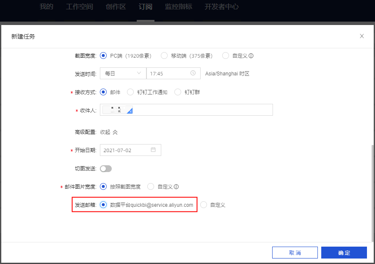Close the 新建任务 dialog
This screenshot has height=264, width=375.
(362, 36)
